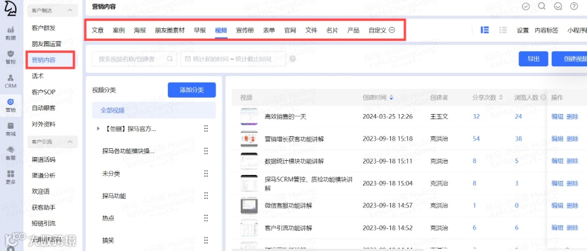587x251 pixels.
Task: Open the 客服 icon in left rail
Action: coord(11,153)
